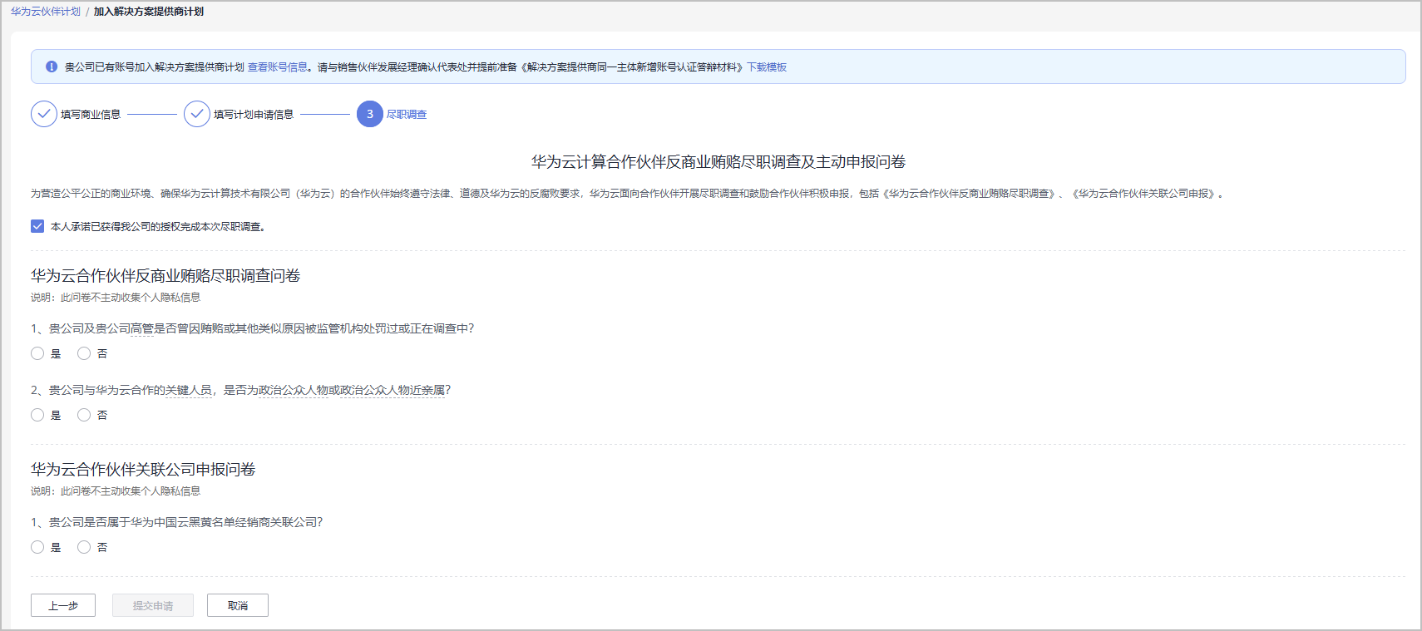Image resolution: width=1422 pixels, height=631 pixels.
Task: Click the checkmark icon for 填写计划申请信息 step
Action: pyautogui.click(x=197, y=114)
